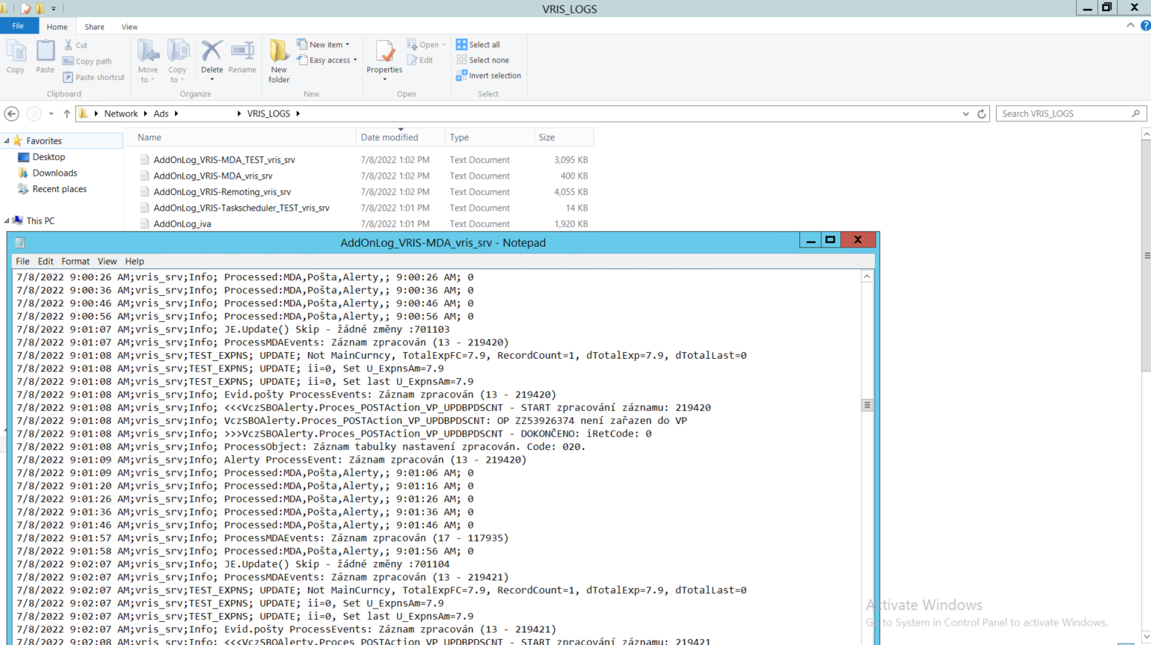Select file AddOnLog_VRIS-MDA_TEST_vris_srv
The width and height of the screenshot is (1151, 645).
[224, 160]
